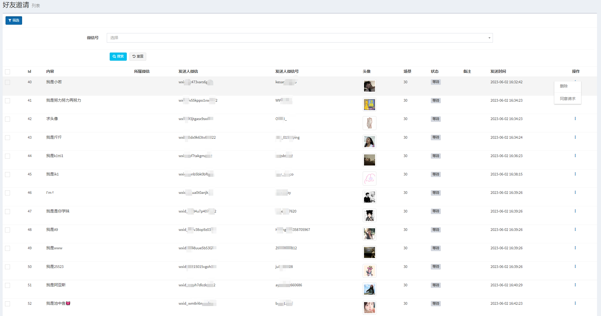Open three-dot actions for row 44
601x316 pixels.
pyautogui.click(x=575, y=156)
